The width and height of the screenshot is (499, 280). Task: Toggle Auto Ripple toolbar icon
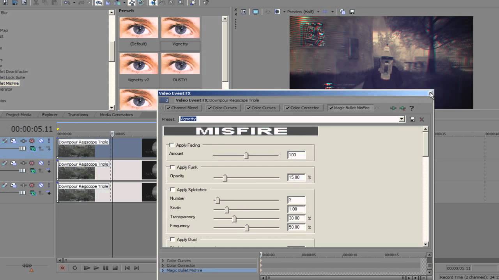click(117, 3)
